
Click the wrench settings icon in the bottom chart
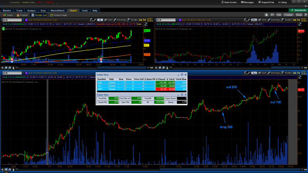pos(249,73)
